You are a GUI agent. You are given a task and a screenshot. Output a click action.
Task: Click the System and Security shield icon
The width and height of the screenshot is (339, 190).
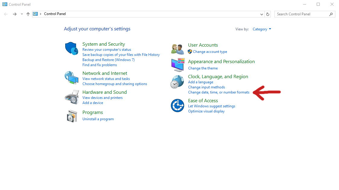[72, 48]
